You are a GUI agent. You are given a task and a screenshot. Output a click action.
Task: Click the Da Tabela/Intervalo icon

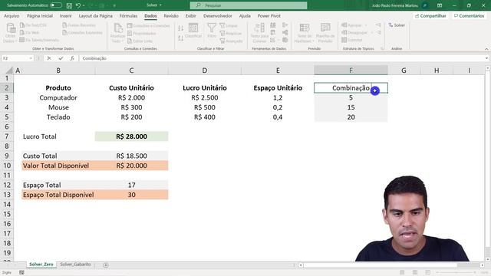22,40
